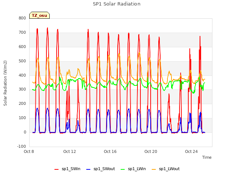Click the TZ_osu annotation label

pos(39,15)
